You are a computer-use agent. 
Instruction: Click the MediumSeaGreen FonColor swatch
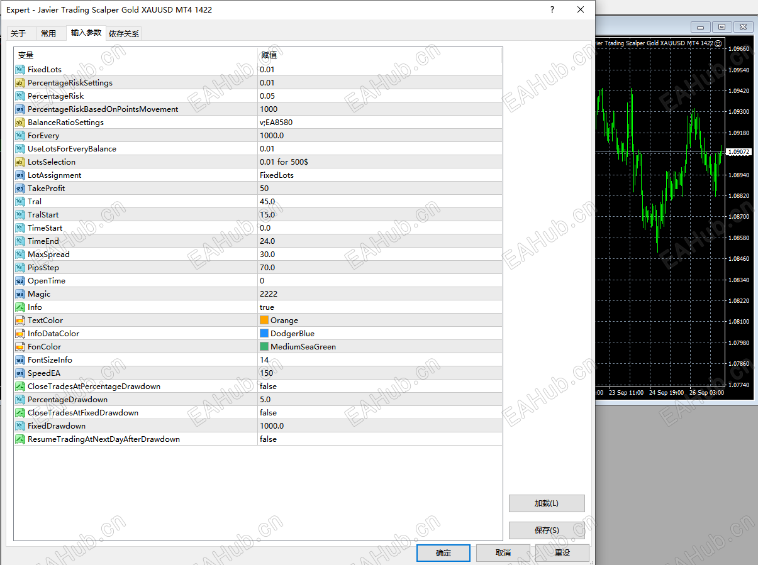pos(264,347)
